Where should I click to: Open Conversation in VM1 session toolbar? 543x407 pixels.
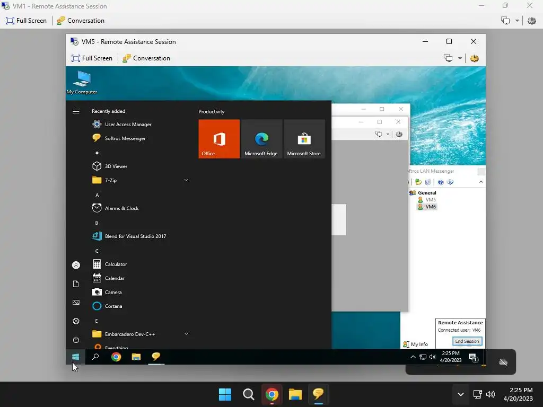(x=81, y=21)
